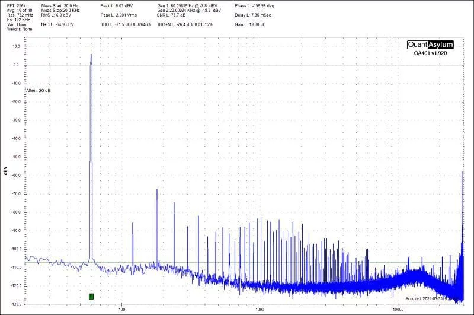Click the '-70.0' y-axis label

point(15,194)
